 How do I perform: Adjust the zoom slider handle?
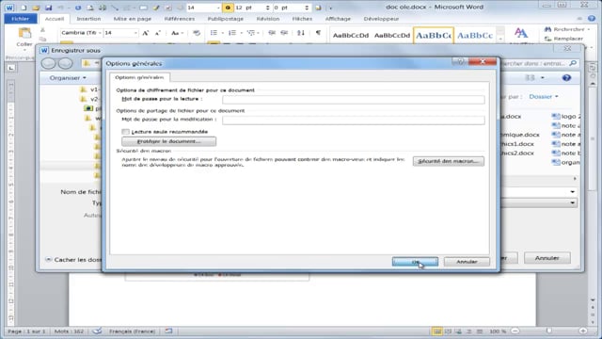click(x=549, y=331)
